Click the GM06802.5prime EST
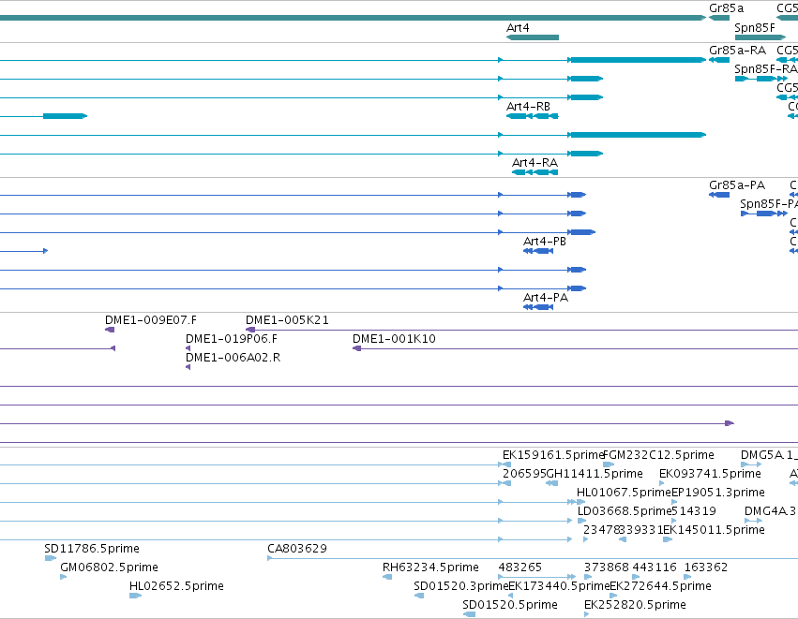 point(63,577)
